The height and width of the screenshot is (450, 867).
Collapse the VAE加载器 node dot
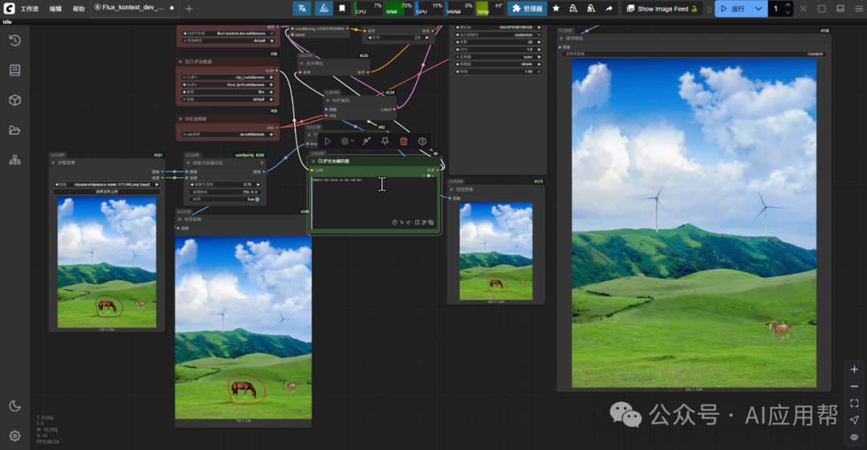(x=181, y=118)
